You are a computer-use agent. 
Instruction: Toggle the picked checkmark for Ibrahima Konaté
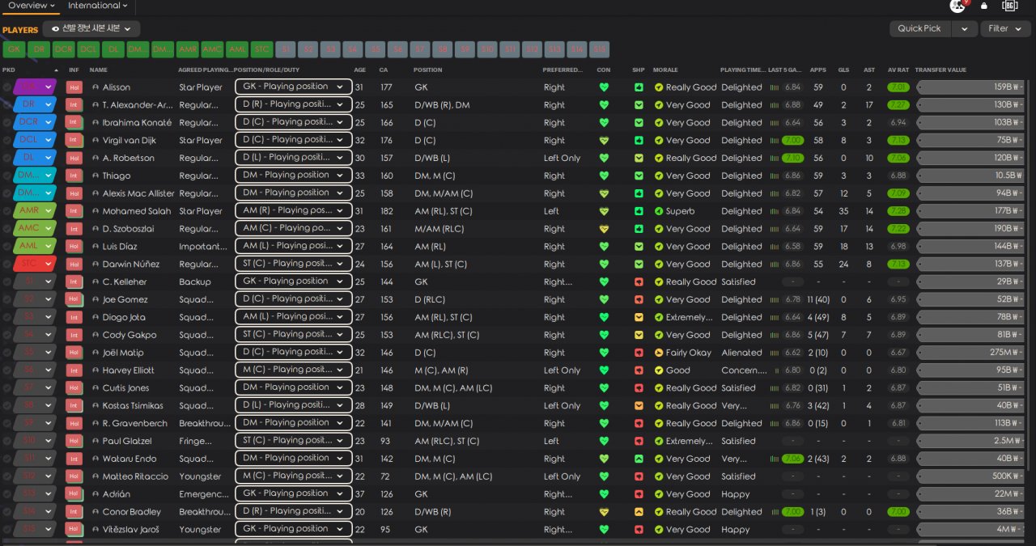(x=7, y=123)
